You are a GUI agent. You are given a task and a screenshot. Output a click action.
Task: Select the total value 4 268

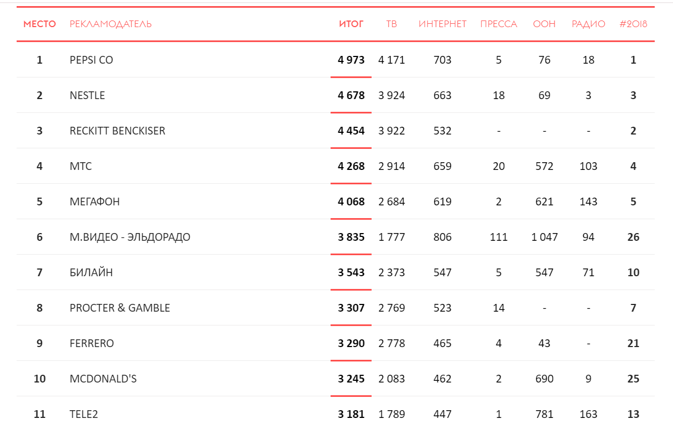(351, 166)
